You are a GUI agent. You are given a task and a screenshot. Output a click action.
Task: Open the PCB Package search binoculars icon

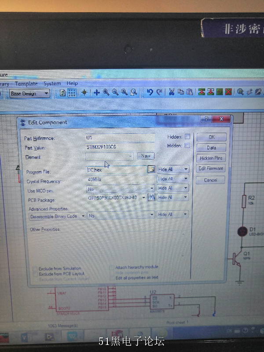click(x=151, y=197)
